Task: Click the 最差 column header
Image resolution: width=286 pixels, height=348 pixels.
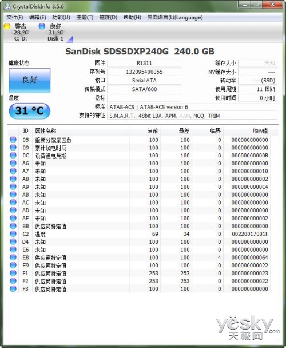Action: tap(176, 130)
